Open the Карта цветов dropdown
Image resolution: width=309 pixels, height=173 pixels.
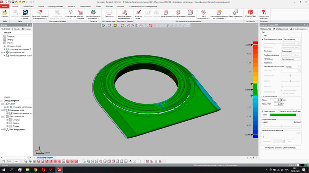pos(292,39)
